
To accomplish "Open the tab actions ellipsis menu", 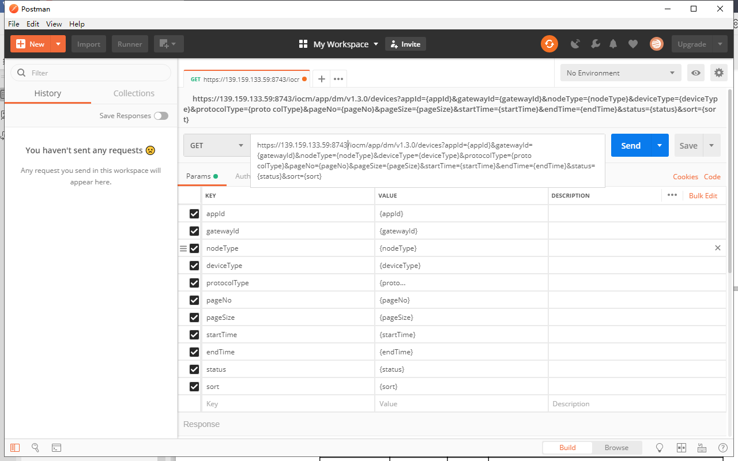I will tap(338, 79).
